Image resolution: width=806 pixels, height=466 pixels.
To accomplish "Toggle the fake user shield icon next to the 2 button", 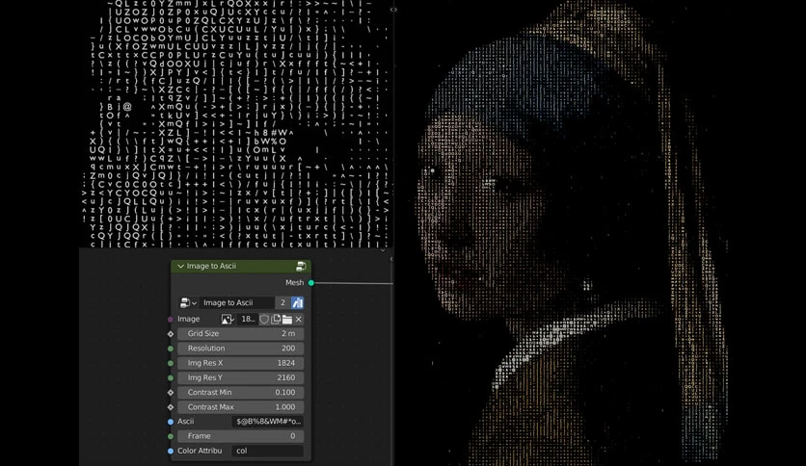I will pyautogui.click(x=298, y=302).
